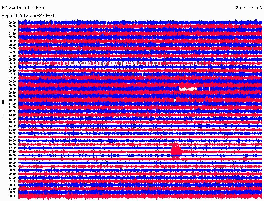This screenshot has height=201, width=264.
Task: Click the Applied filter WWSSN-SP text
Action: (x=28, y=15)
